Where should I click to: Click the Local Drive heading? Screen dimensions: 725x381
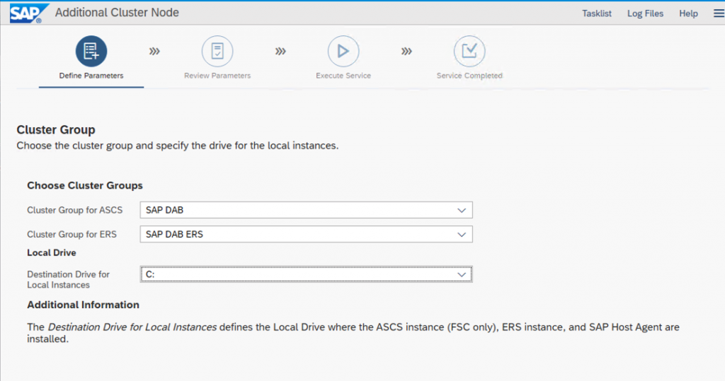point(51,252)
